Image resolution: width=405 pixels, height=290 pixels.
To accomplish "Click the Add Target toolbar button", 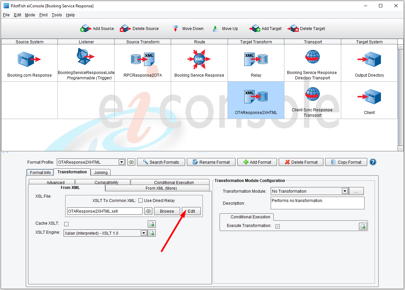I will (x=265, y=29).
